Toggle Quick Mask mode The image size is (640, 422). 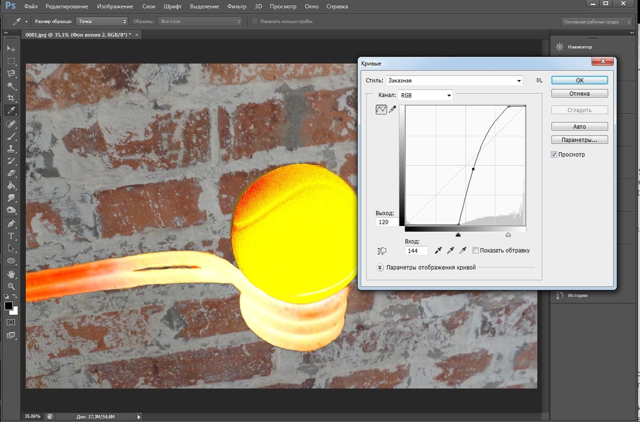click(x=11, y=322)
